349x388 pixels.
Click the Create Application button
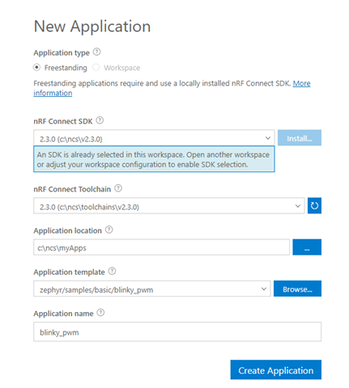tap(276, 369)
